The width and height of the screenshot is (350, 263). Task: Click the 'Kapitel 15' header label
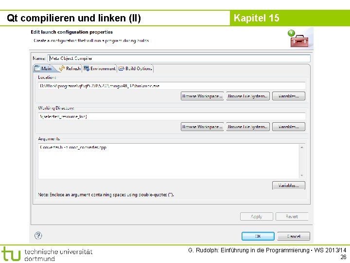257,18
